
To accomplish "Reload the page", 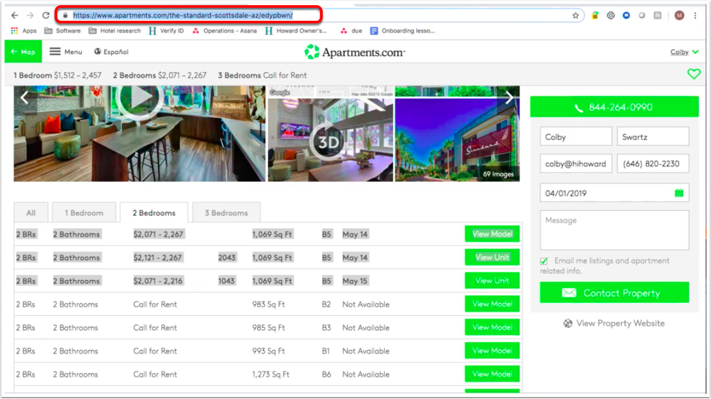I will (x=46, y=16).
